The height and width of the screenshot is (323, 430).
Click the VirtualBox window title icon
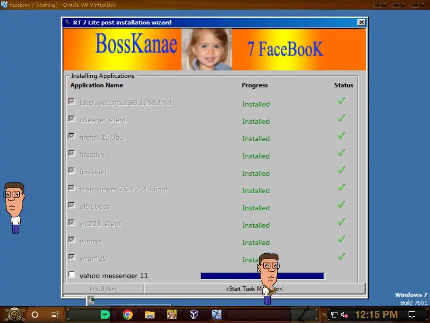4,4
